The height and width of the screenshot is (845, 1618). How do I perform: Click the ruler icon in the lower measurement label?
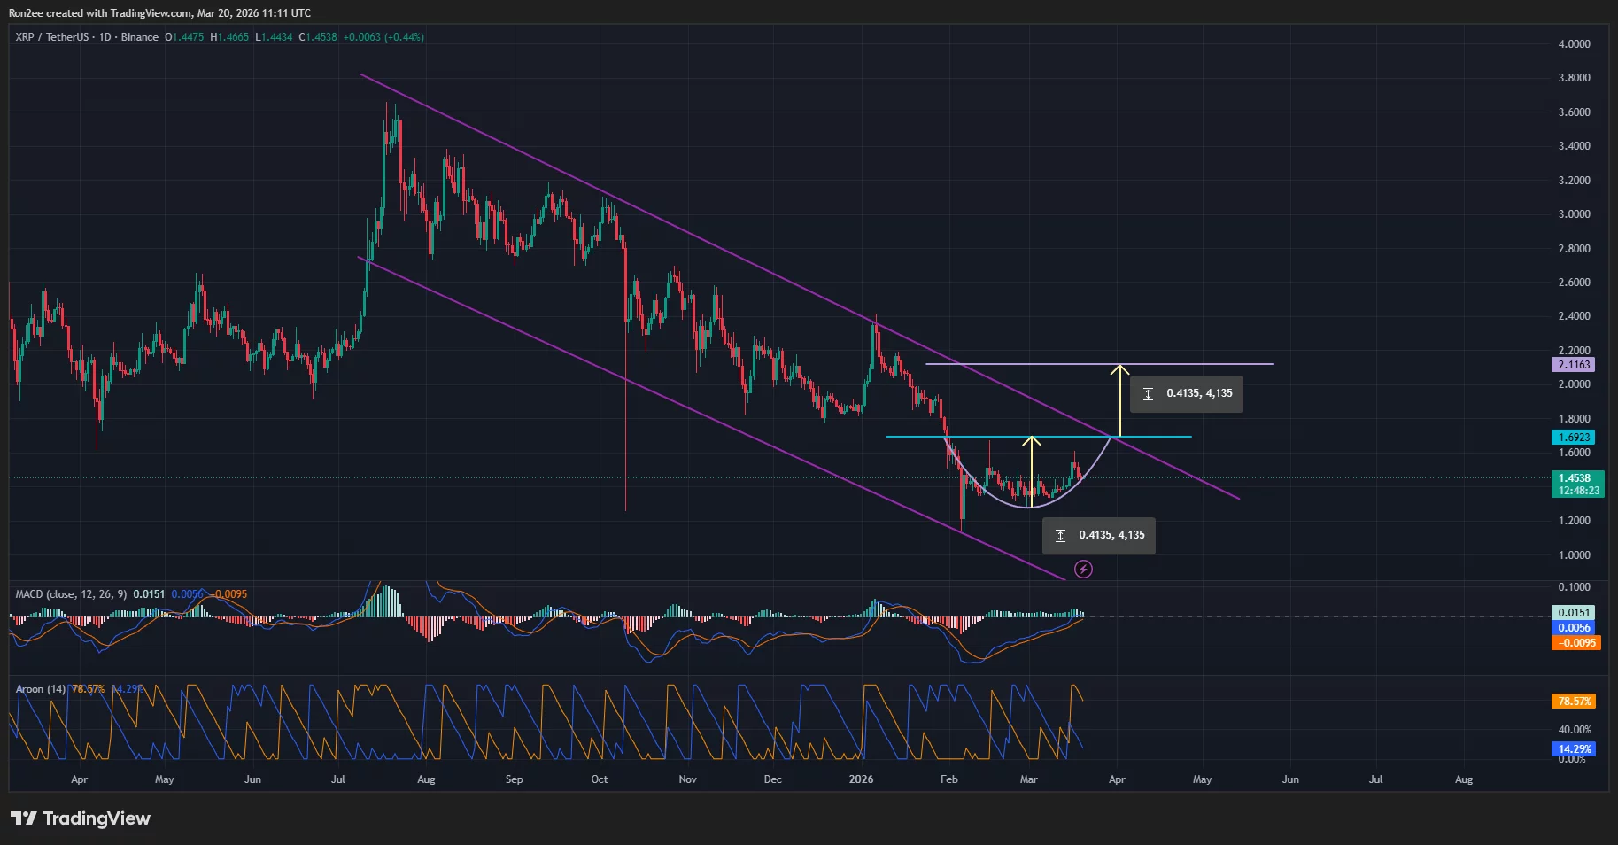click(1059, 535)
